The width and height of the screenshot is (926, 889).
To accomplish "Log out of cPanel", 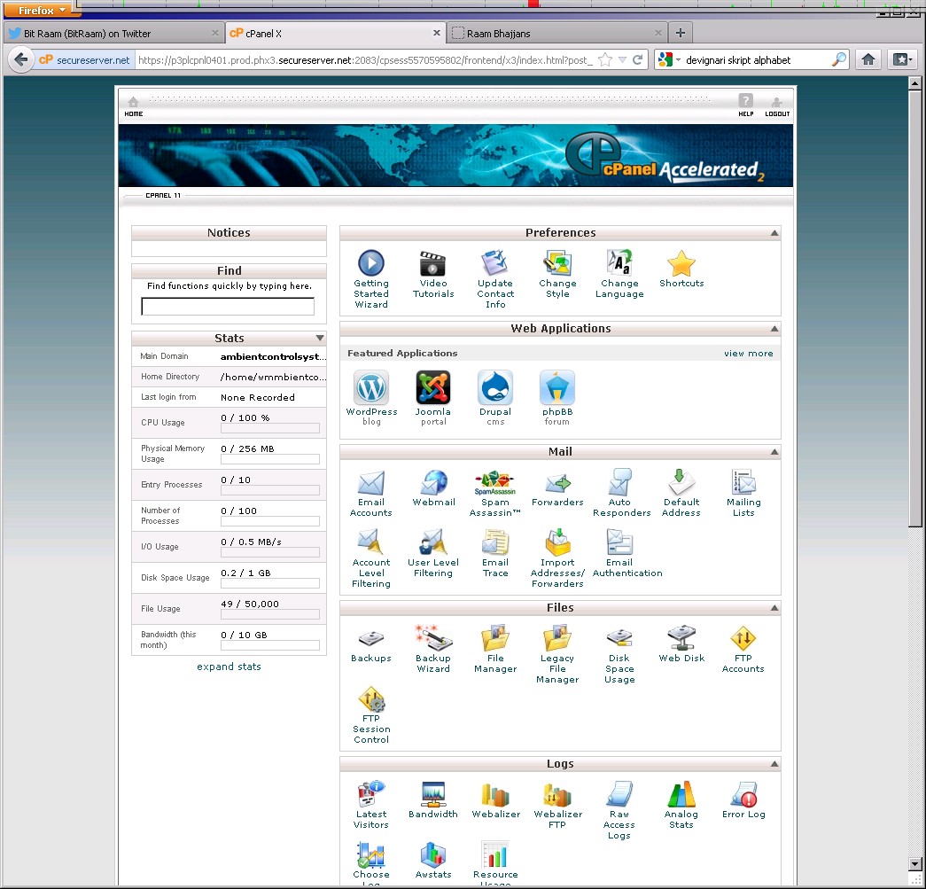I will click(x=777, y=106).
